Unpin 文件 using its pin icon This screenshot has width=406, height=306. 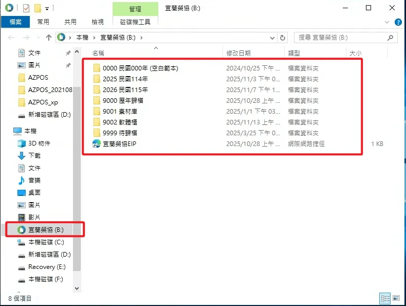coord(68,53)
